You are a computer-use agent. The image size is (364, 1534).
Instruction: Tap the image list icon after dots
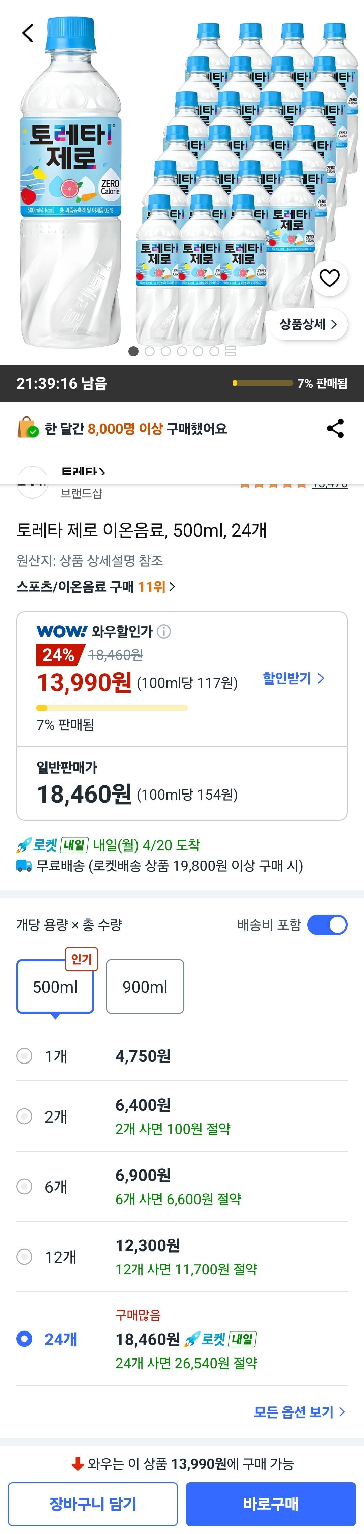(x=231, y=351)
